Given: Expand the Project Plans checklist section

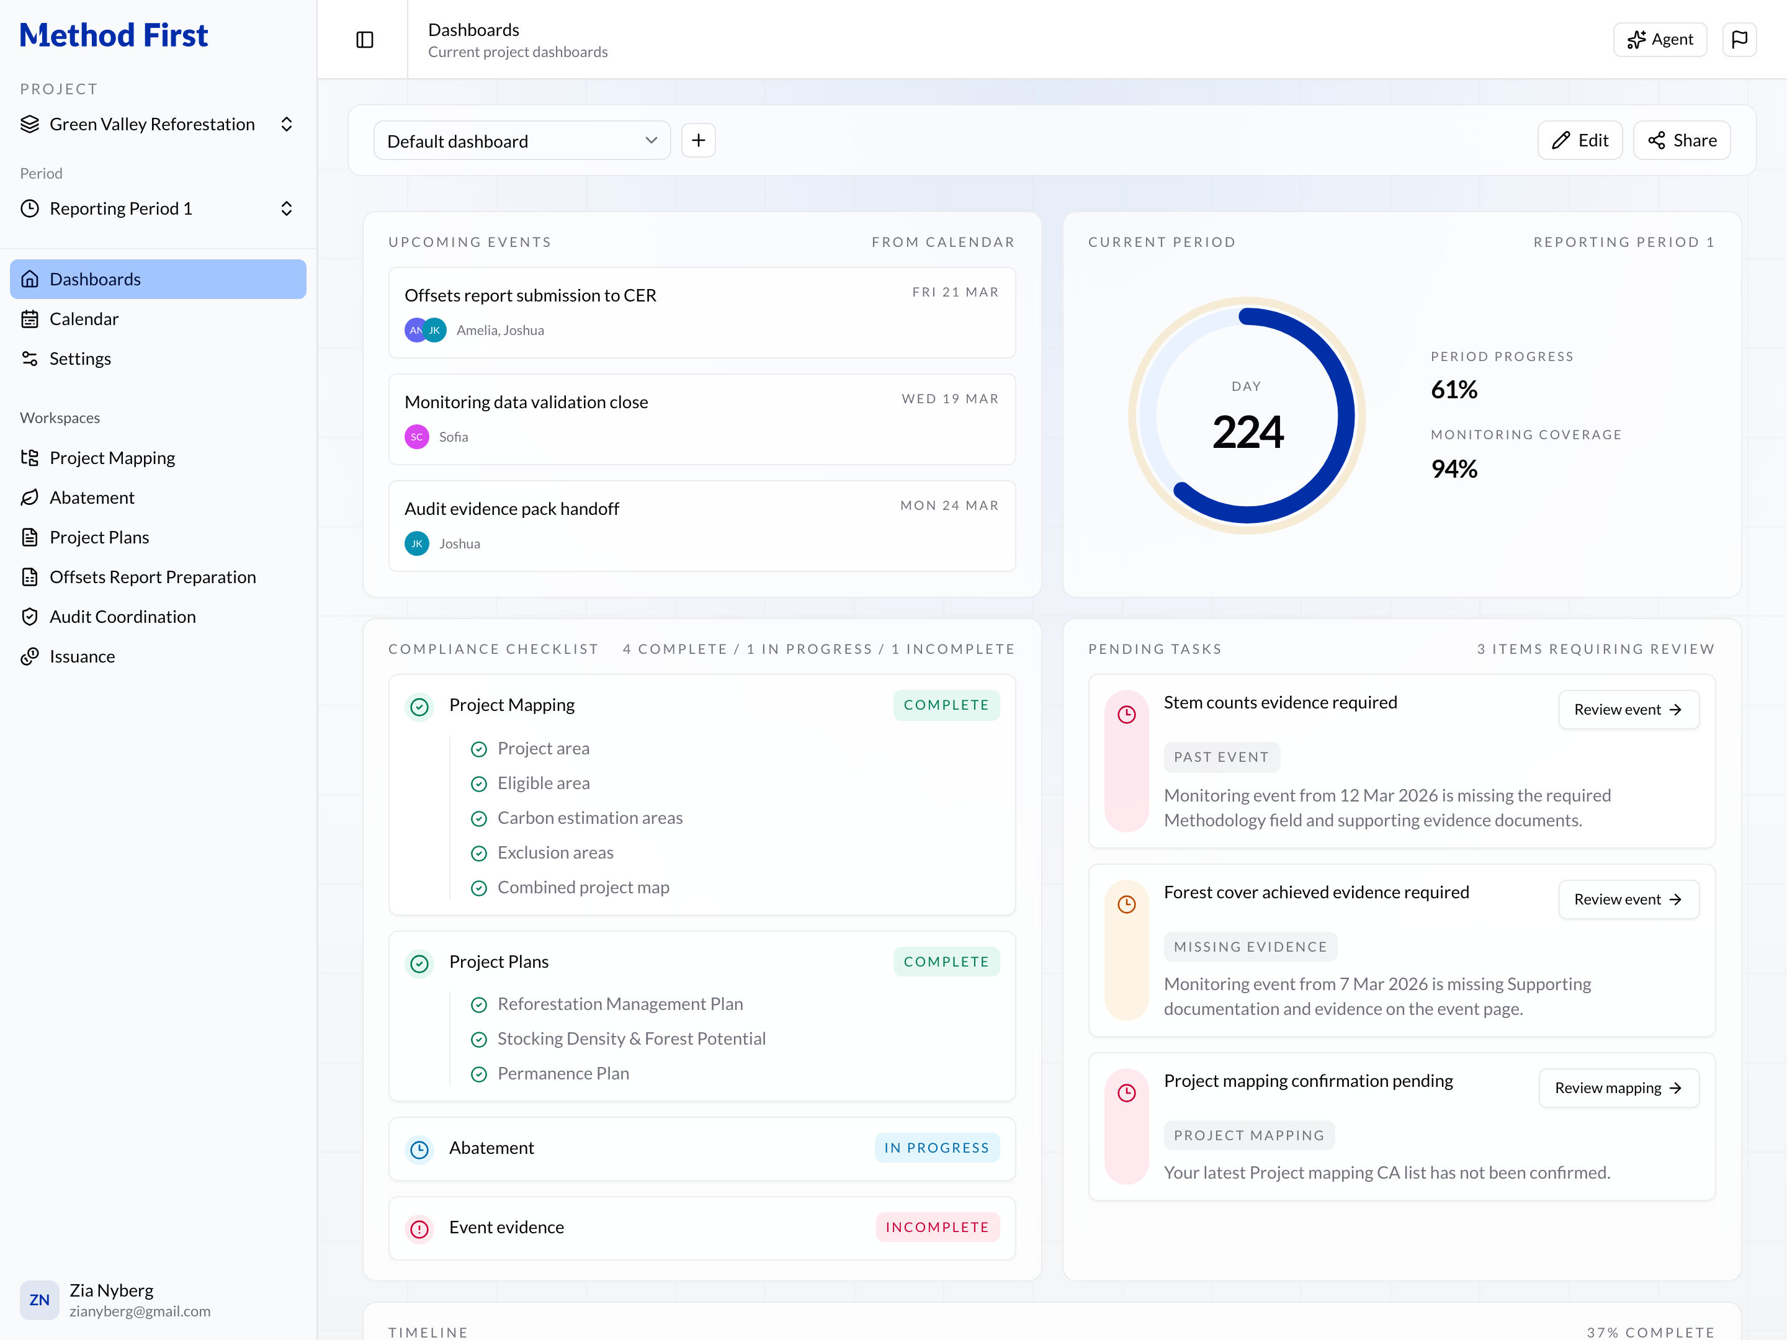Looking at the screenshot, I should 701,962.
